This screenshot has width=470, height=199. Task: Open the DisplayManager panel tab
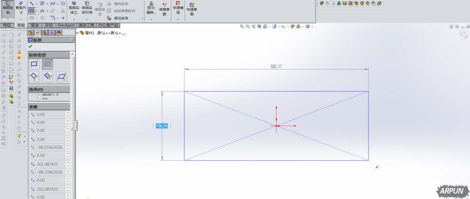(59, 33)
